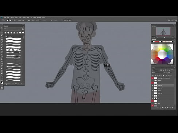178x133 pixels.
Task: Click the Select and Mask button
Action: click(x=67, y=20)
